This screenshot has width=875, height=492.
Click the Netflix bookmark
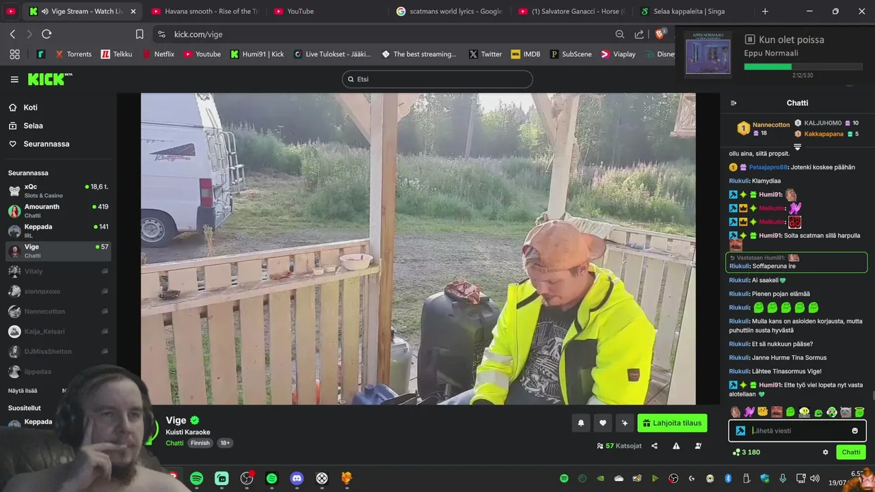(158, 54)
